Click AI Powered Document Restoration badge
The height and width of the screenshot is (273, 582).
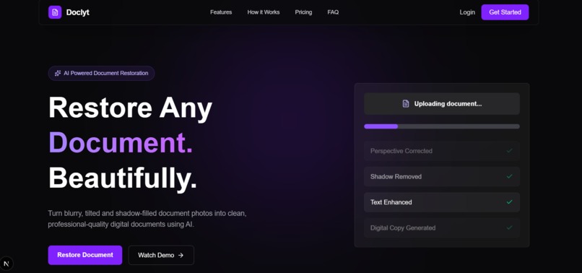101,73
